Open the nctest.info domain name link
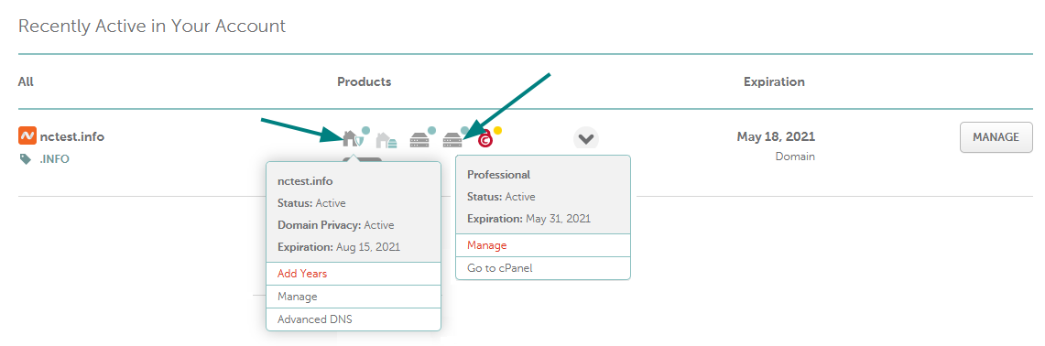Viewport: 1045px width, 346px height. (72, 136)
